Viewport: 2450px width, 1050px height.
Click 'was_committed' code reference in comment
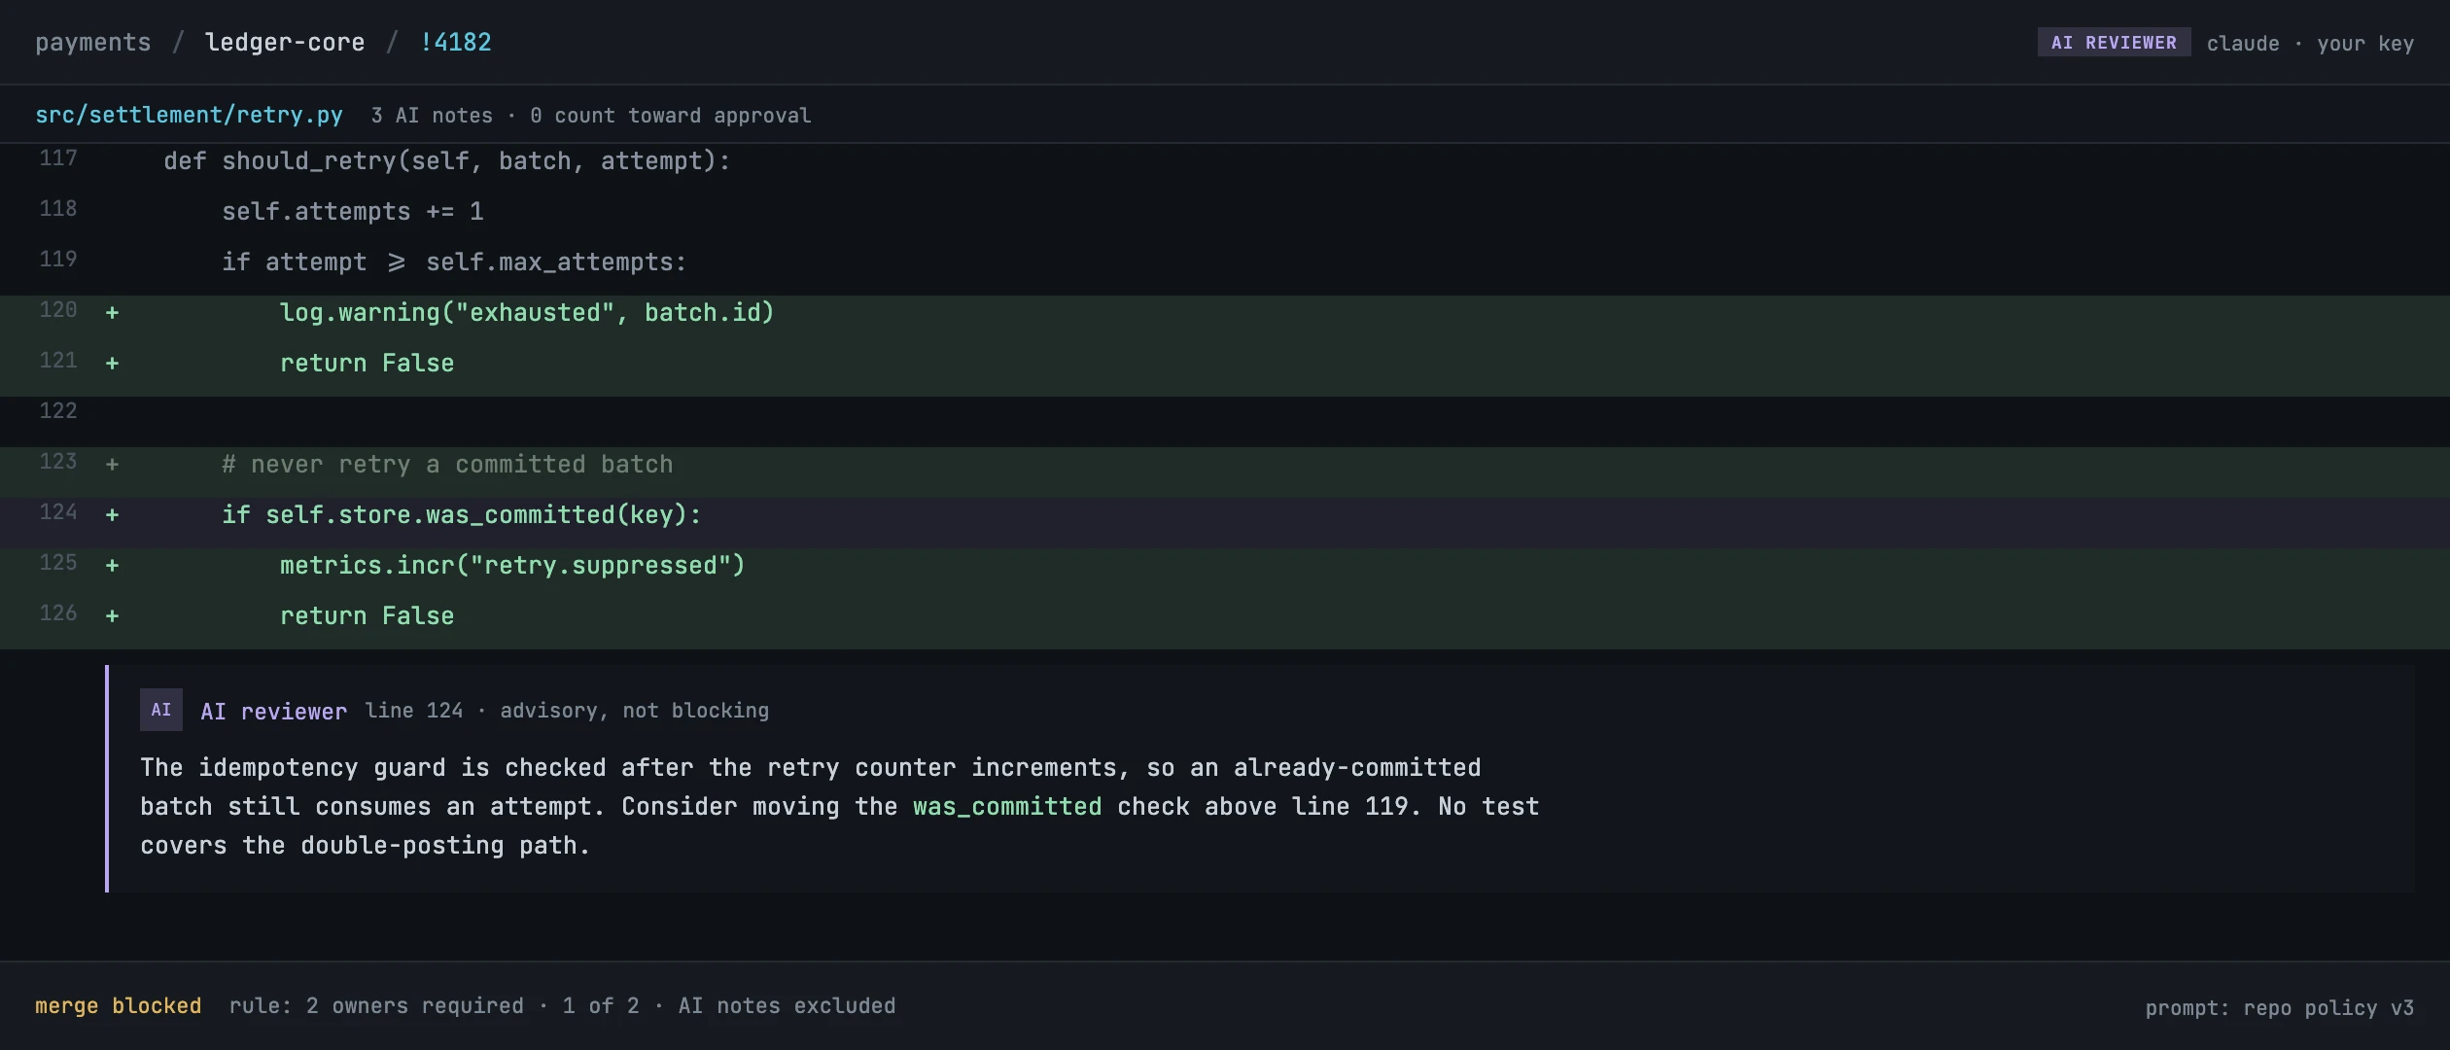1007,807
